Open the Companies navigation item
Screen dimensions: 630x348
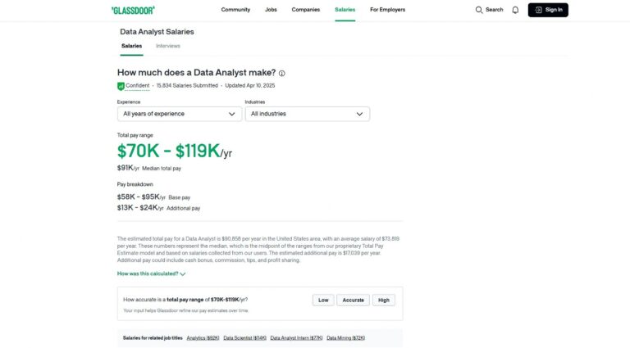point(306,10)
